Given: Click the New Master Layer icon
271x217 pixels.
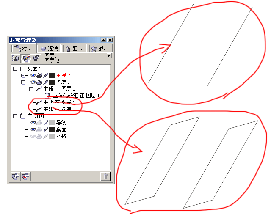Looking at the screenshot, I should pyautogui.click(x=26, y=176).
